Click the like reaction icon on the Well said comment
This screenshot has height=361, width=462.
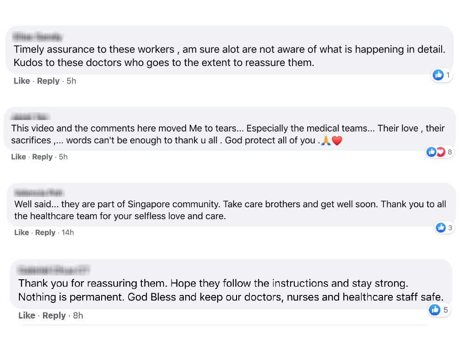[x=440, y=228]
